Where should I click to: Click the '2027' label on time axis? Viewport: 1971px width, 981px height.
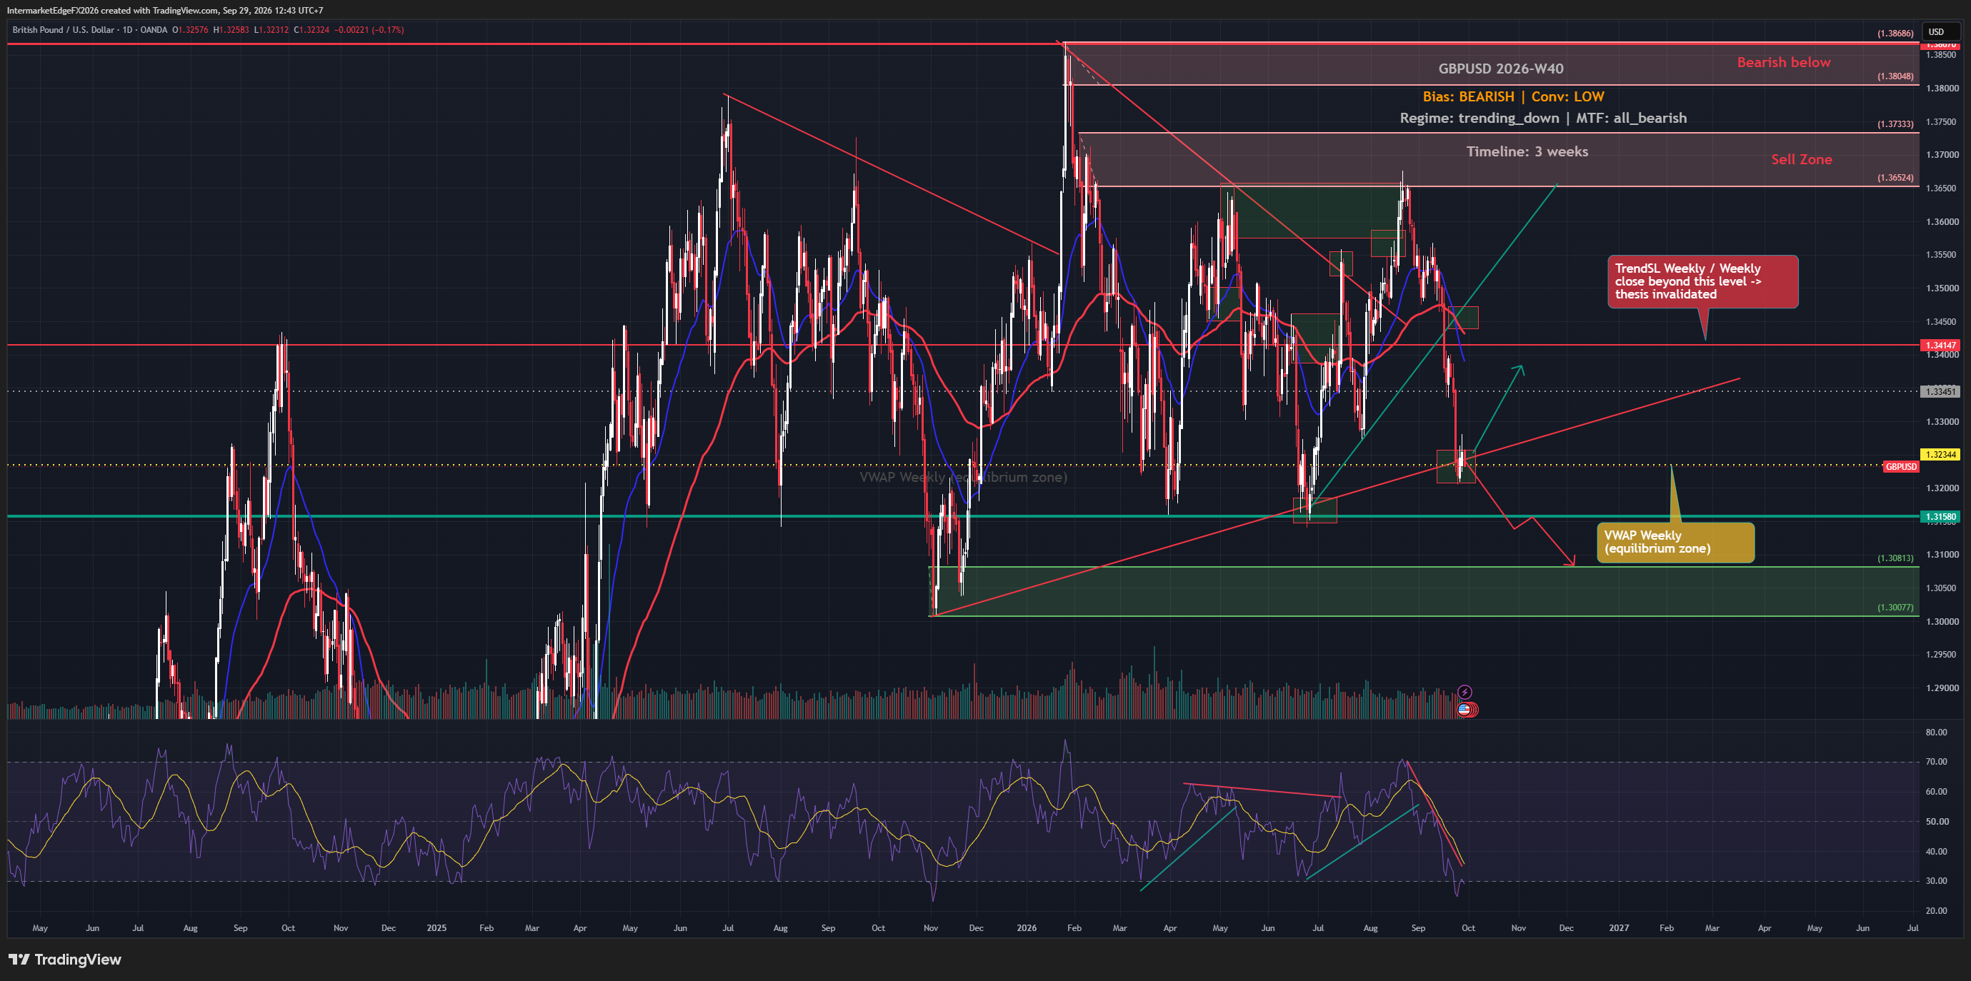pos(1618,928)
